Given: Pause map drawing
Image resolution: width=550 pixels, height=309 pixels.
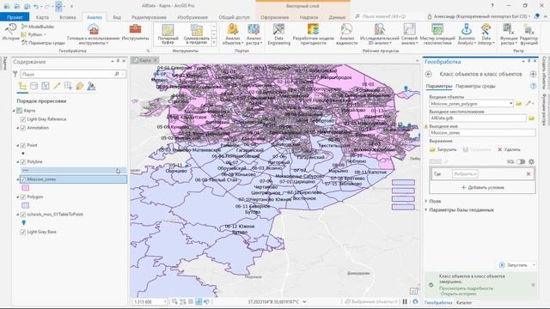Looking at the screenshot, I should (x=405, y=301).
